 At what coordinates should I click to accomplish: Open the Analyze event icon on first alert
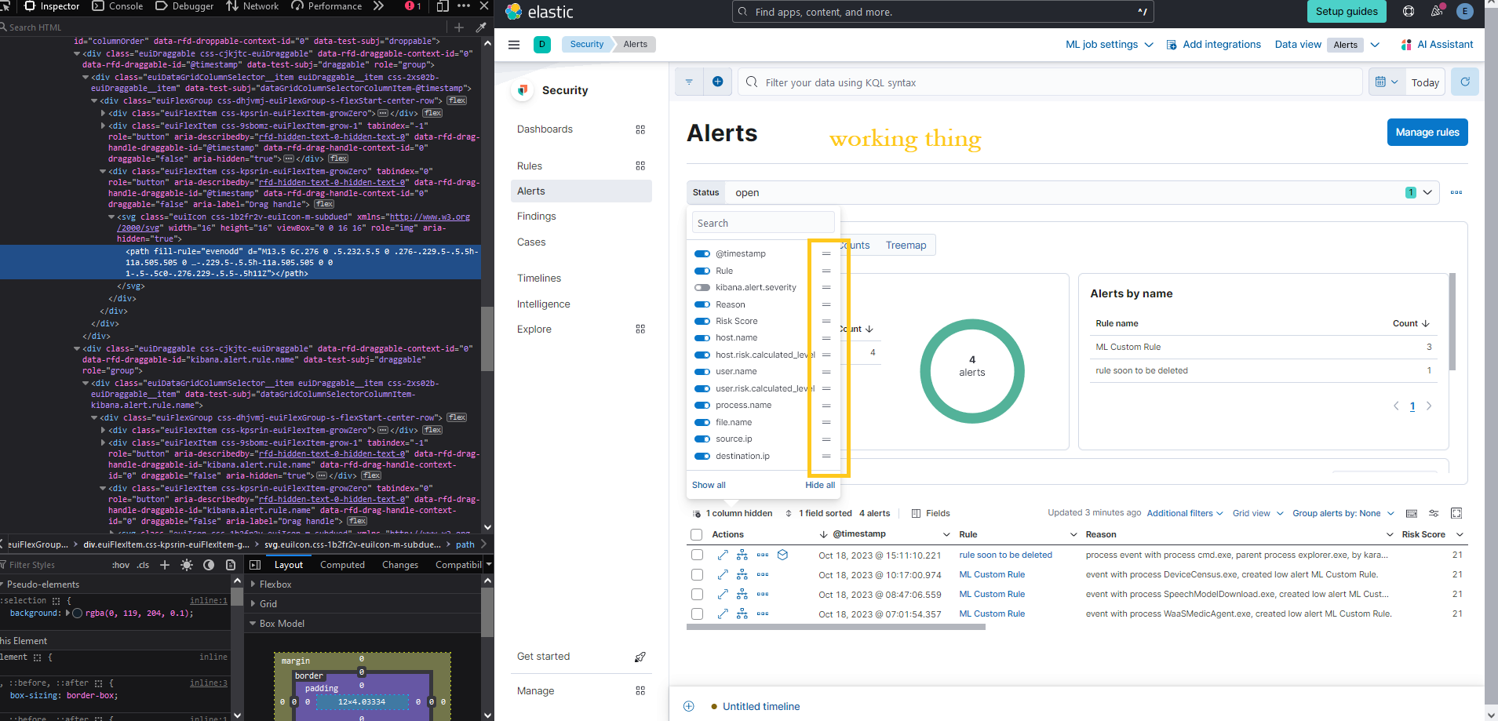742,555
